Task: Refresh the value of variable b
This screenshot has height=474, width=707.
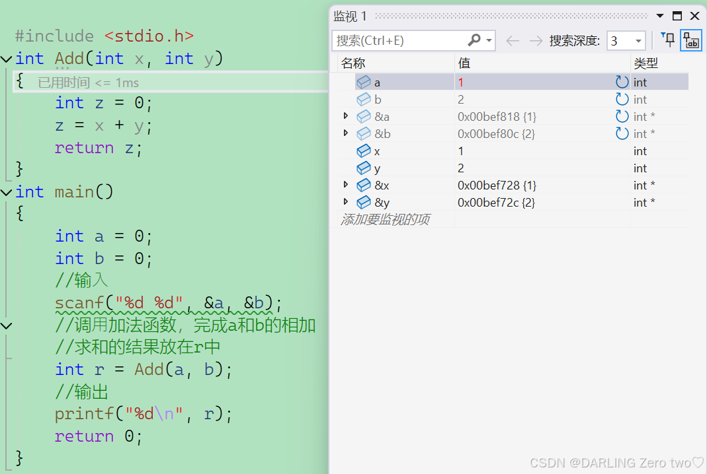Action: pyautogui.click(x=622, y=99)
